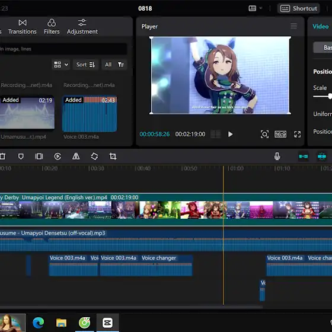The width and height of the screenshot is (332, 332).
Task: Change the 16:9 aspect ratio setting
Action: click(x=280, y=134)
